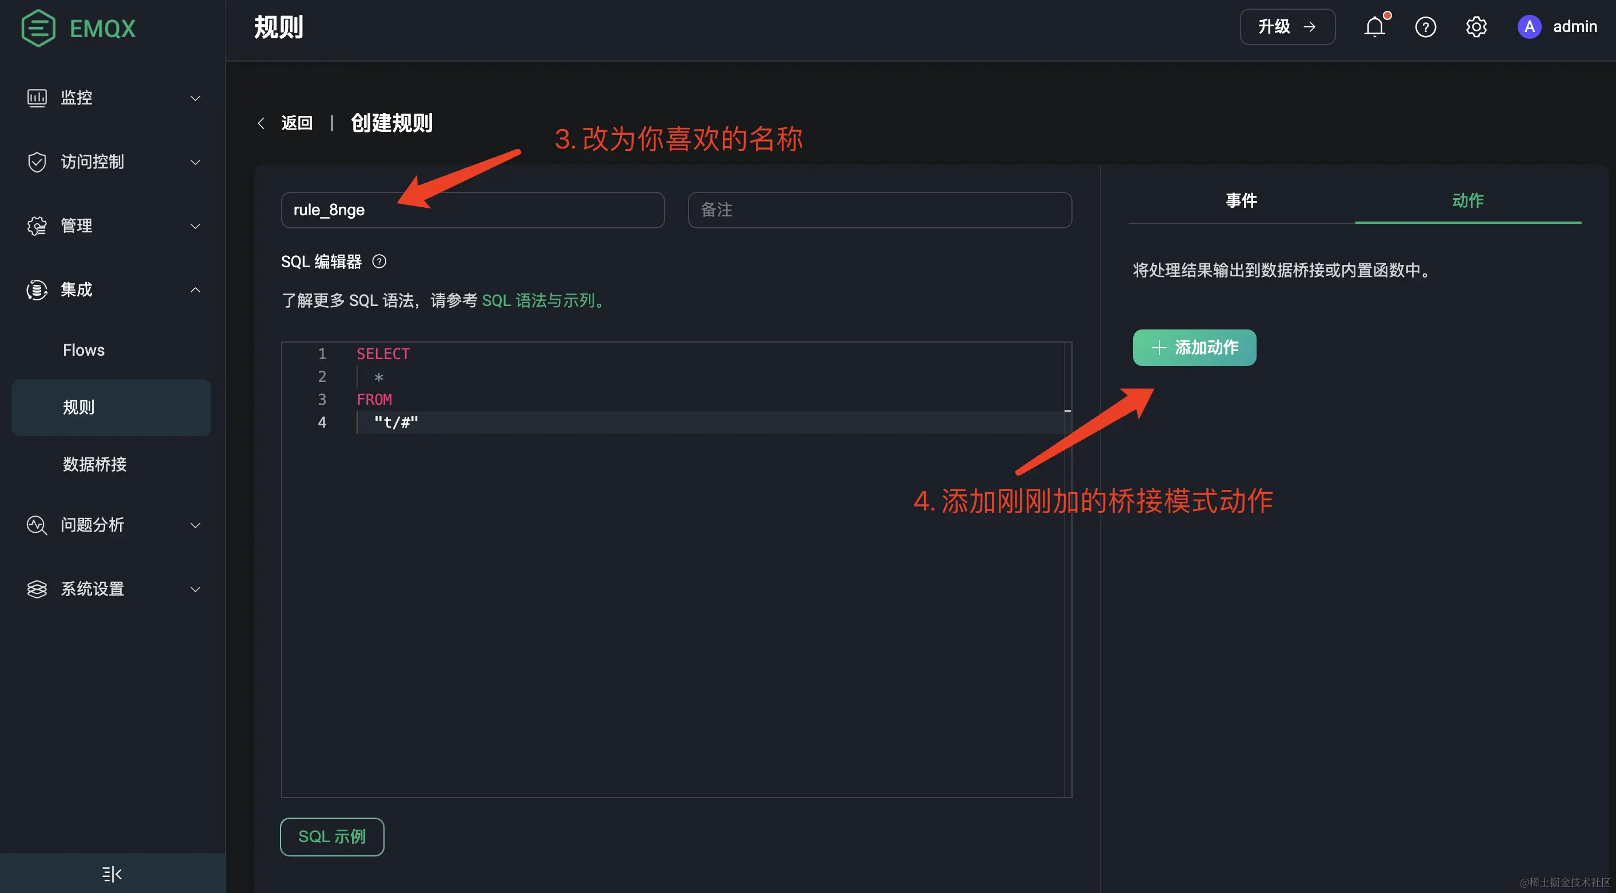Click the SQL 示例 button
This screenshot has width=1616, height=893.
tap(332, 836)
